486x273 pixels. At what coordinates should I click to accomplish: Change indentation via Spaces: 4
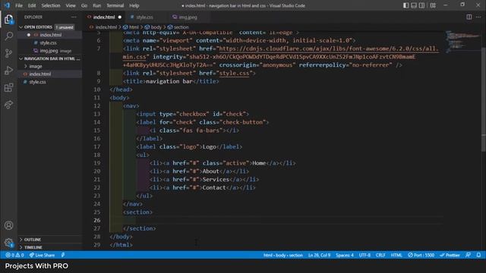(345, 255)
